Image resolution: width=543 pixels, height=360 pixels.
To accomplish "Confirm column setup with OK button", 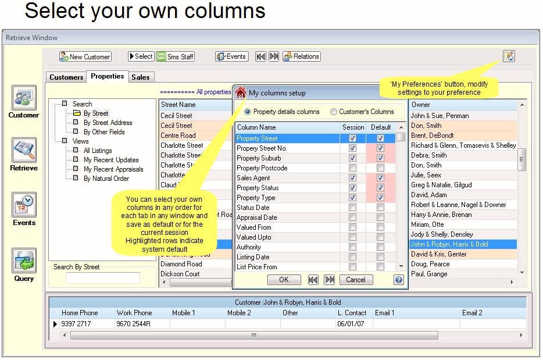I will point(284,280).
